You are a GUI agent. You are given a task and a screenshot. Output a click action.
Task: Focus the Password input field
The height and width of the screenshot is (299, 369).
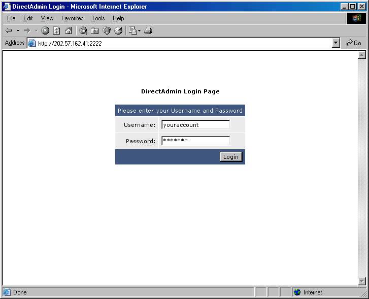point(195,141)
